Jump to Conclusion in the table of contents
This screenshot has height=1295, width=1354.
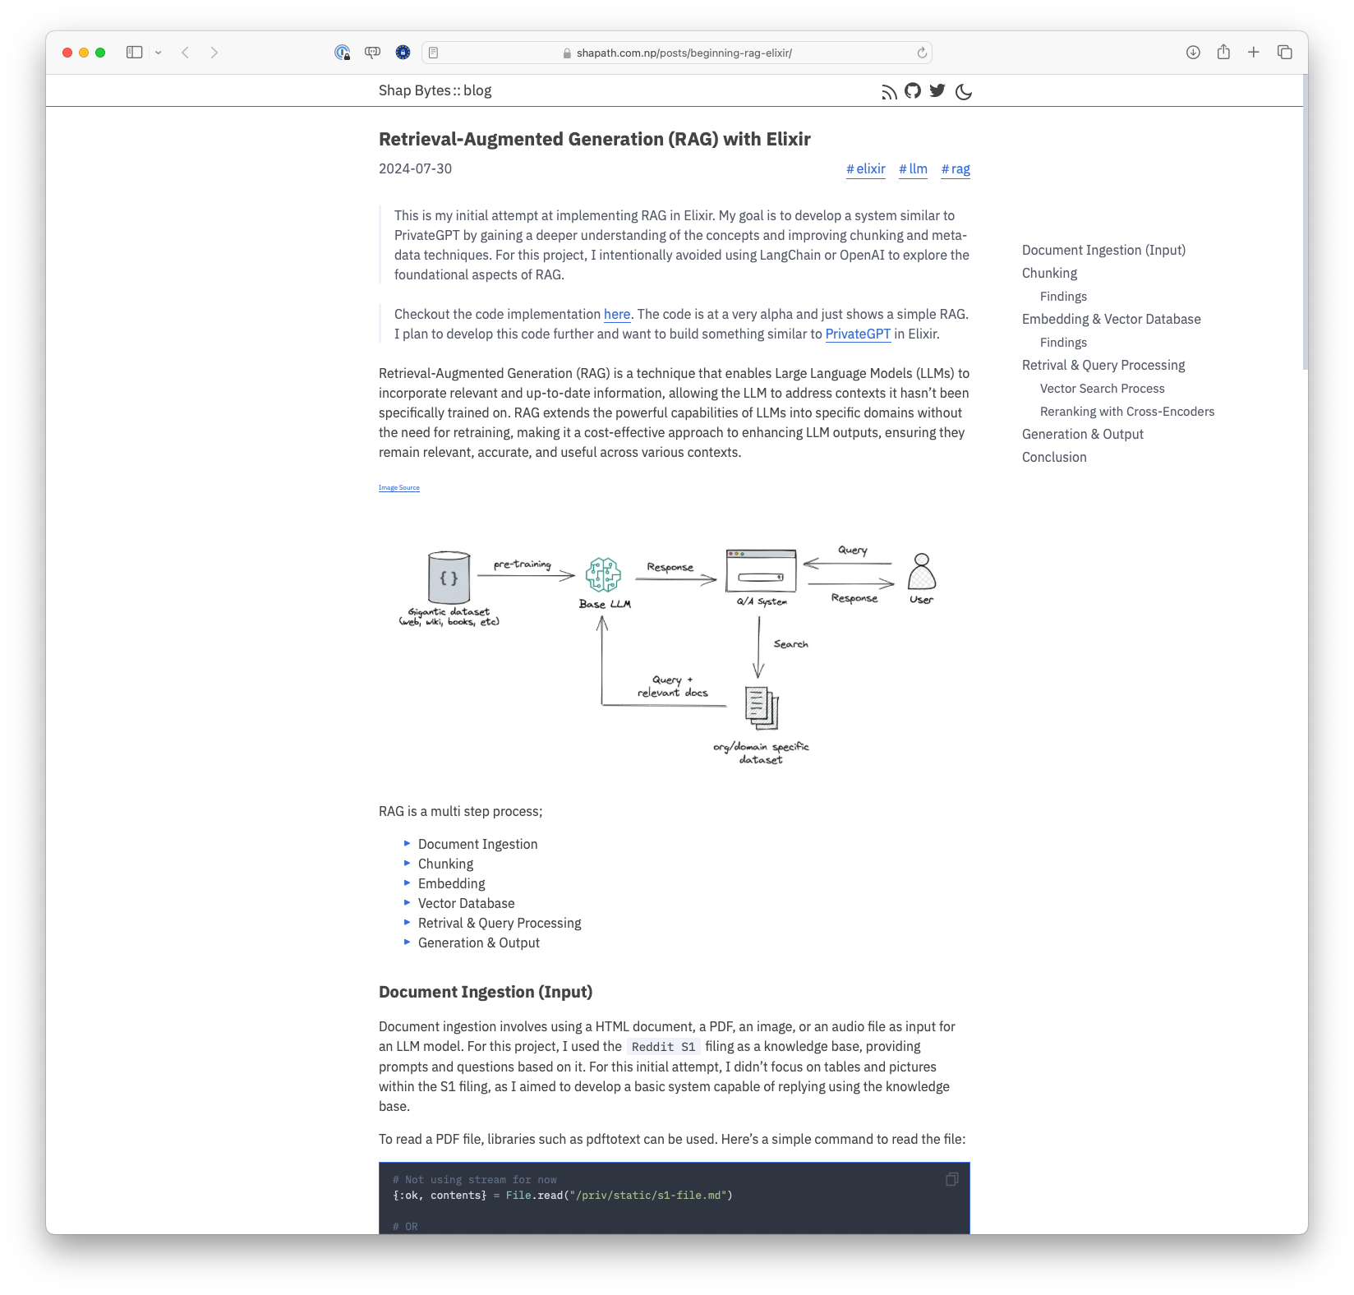[x=1054, y=457]
